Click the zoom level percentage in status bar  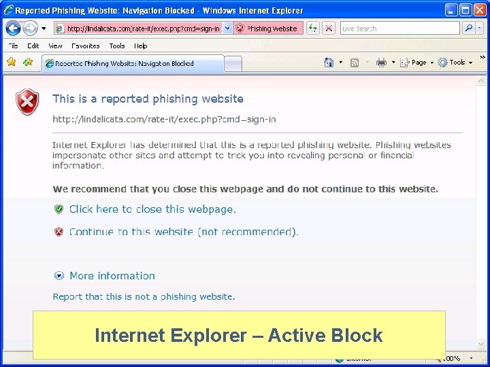453,358
